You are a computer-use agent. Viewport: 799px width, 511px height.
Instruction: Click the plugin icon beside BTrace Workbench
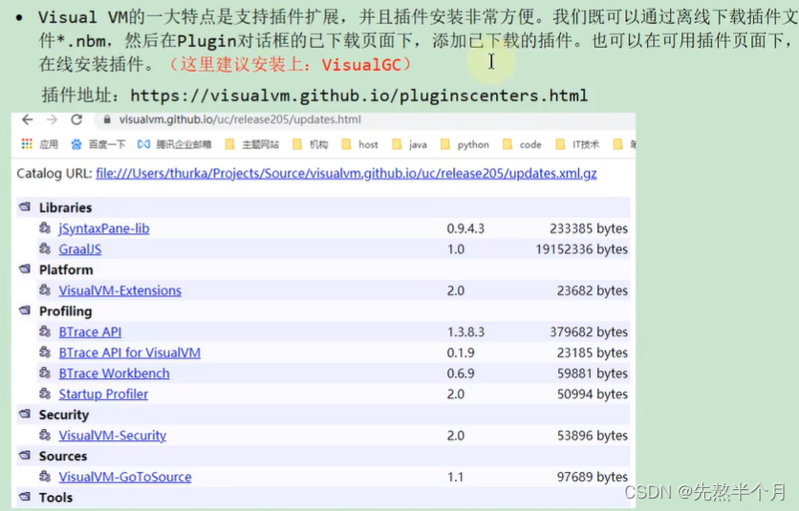pos(45,373)
